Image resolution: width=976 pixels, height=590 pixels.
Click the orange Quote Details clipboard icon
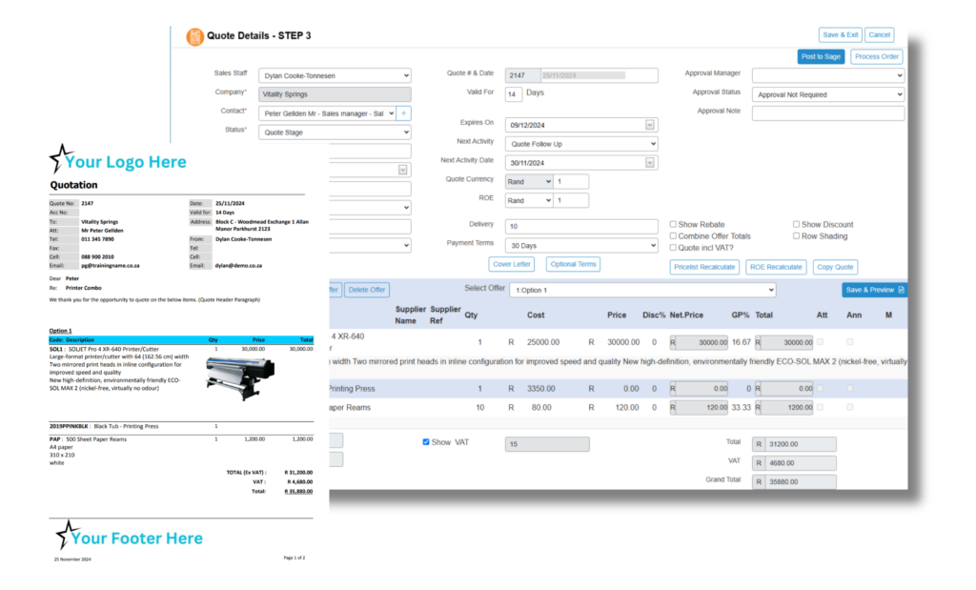pyautogui.click(x=194, y=37)
